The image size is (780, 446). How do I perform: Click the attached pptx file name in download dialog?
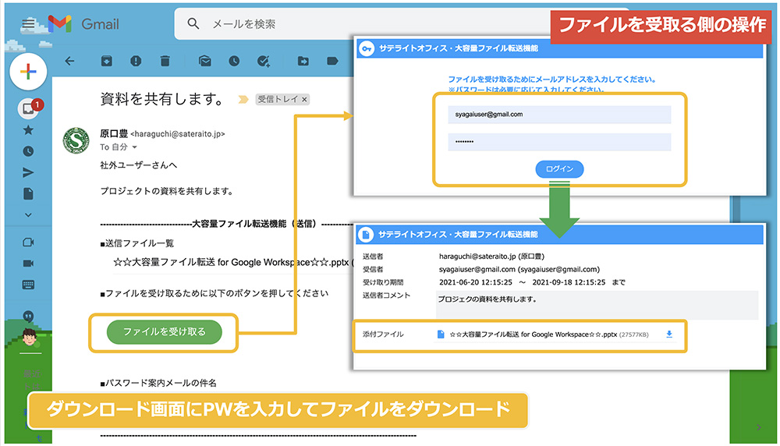point(534,334)
